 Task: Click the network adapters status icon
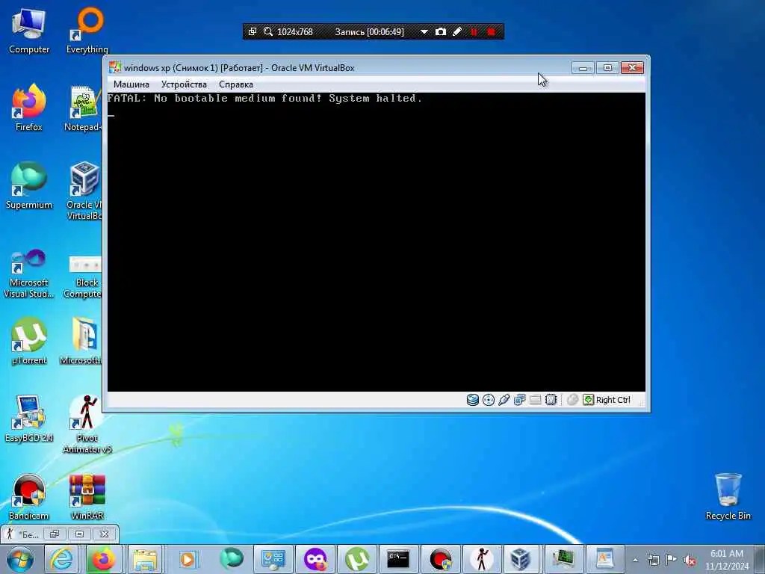520,400
